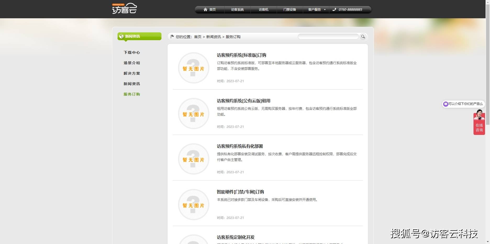The width and height of the screenshot is (490, 244).
Task: Select 场景介绍 in the left sidebar
Action: [132, 63]
